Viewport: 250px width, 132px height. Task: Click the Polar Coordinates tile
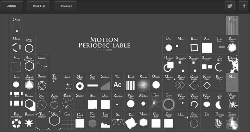16,121
